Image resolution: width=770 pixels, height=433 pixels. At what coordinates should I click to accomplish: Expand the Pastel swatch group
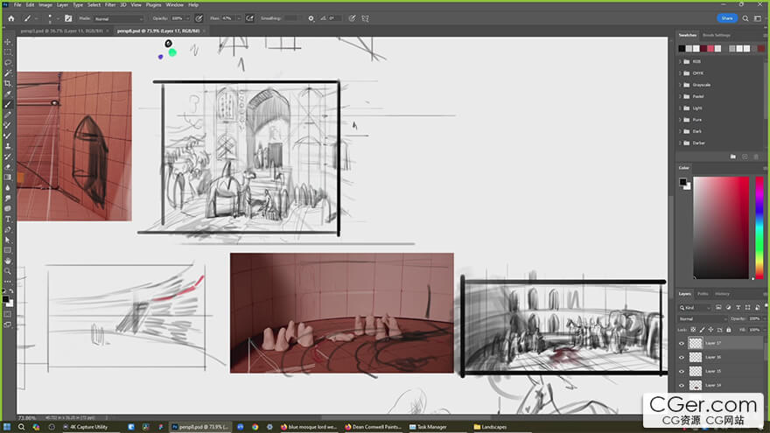681,96
